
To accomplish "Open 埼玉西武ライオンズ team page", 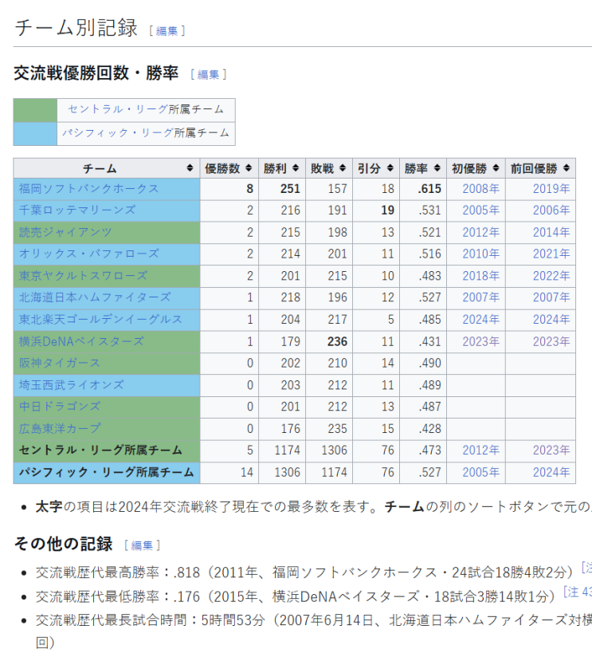I will (x=72, y=385).
